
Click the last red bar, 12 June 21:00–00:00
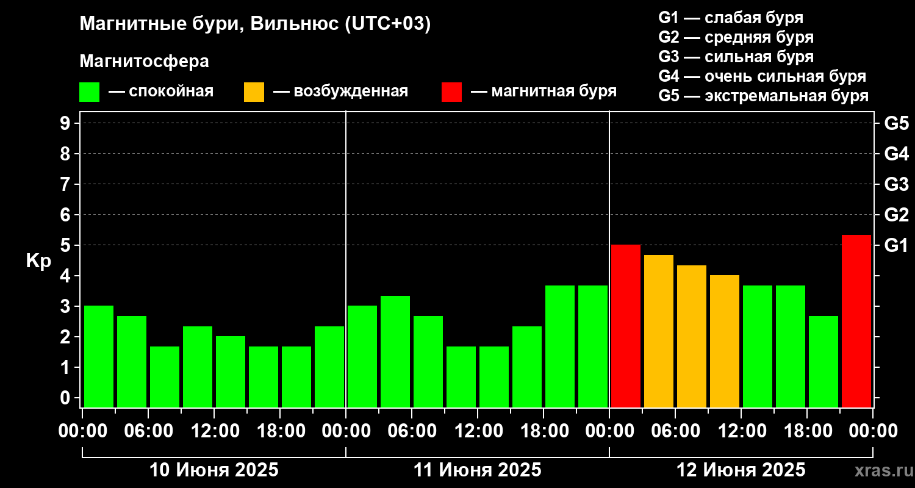tap(856, 321)
